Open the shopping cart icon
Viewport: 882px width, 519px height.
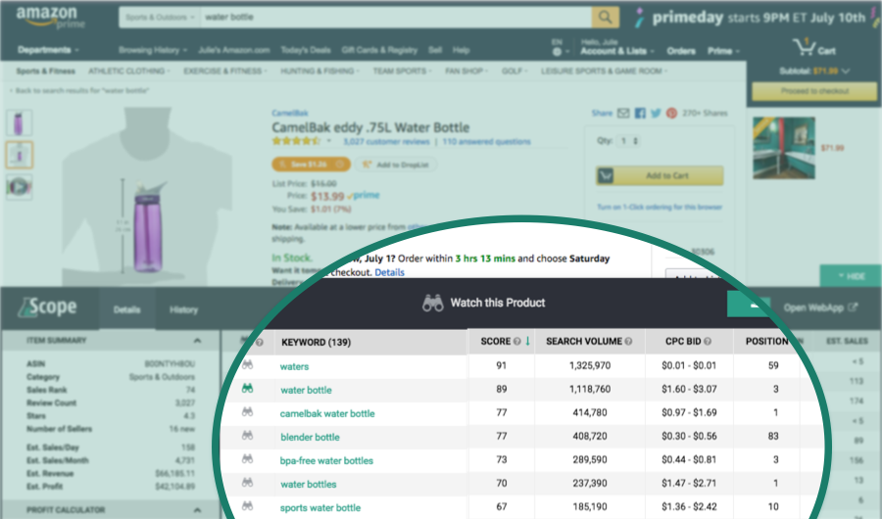(805, 47)
